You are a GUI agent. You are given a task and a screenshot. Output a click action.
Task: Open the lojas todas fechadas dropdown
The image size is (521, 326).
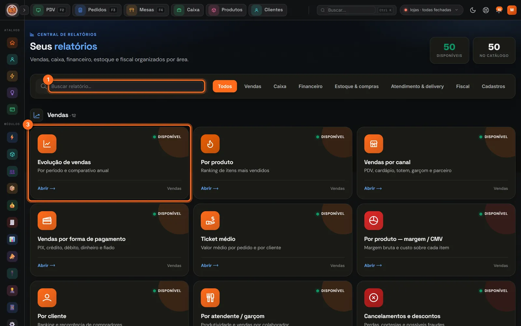431,10
